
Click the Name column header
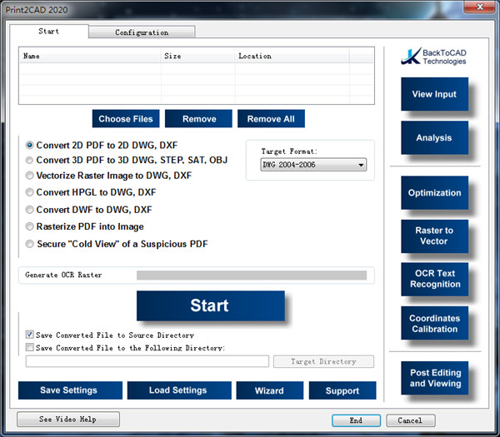[x=90, y=56]
